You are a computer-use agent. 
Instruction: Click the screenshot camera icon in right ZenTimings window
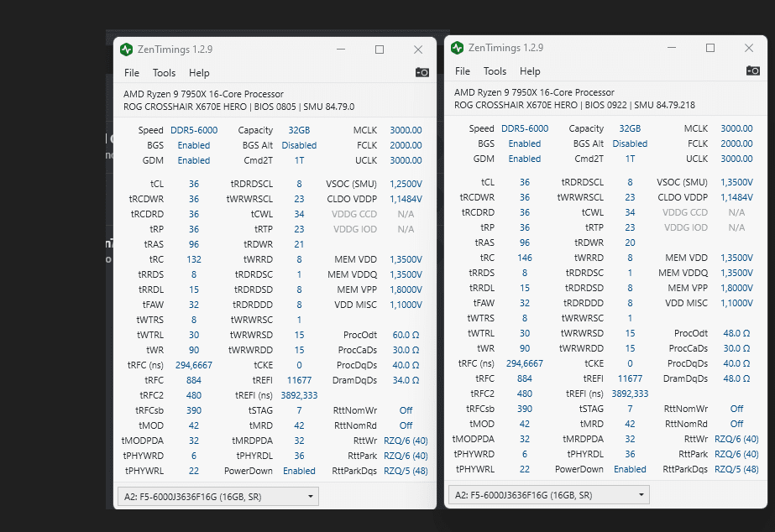click(753, 70)
